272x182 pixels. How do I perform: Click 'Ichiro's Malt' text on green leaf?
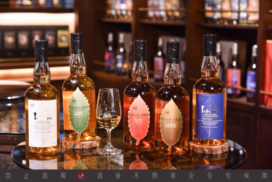79,107
